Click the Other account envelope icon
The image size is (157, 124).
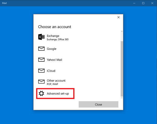click(41, 82)
